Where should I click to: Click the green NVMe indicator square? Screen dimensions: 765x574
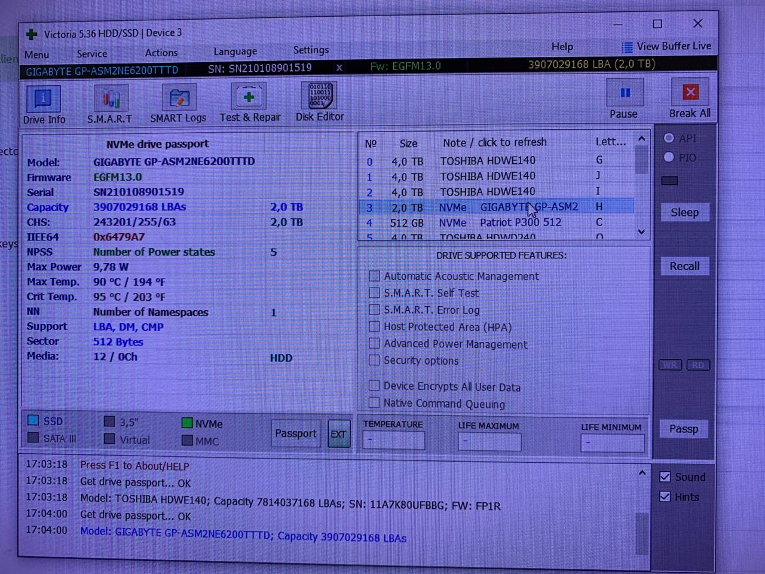pyautogui.click(x=187, y=423)
